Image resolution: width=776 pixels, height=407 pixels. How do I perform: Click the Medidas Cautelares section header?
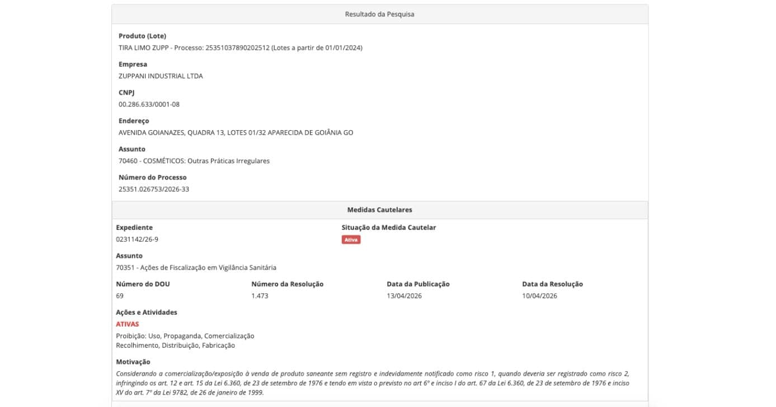380,210
